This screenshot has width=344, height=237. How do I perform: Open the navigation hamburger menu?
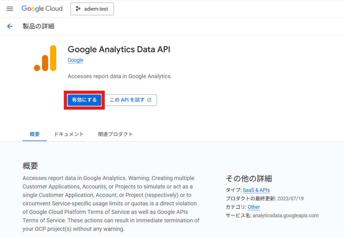pos(9,9)
